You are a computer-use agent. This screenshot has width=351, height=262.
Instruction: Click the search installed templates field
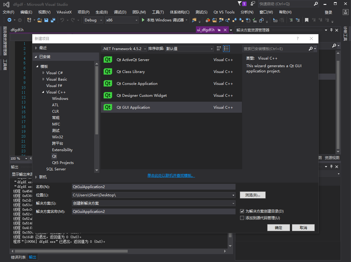coord(275,49)
